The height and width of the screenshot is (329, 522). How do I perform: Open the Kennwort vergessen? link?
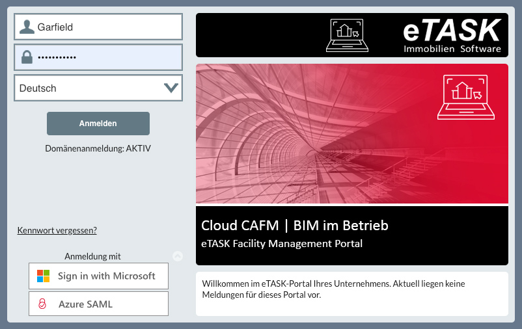[x=57, y=230]
